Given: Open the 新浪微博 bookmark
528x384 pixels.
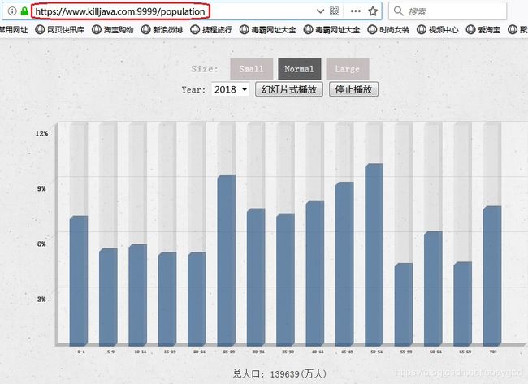Looking at the screenshot, I should (x=162, y=29).
